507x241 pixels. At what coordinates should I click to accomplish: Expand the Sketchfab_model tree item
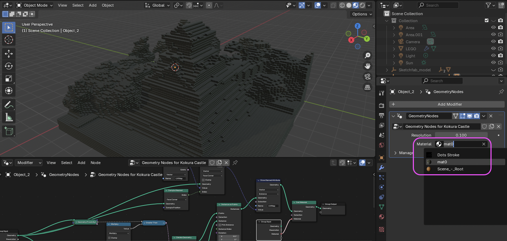(387, 70)
